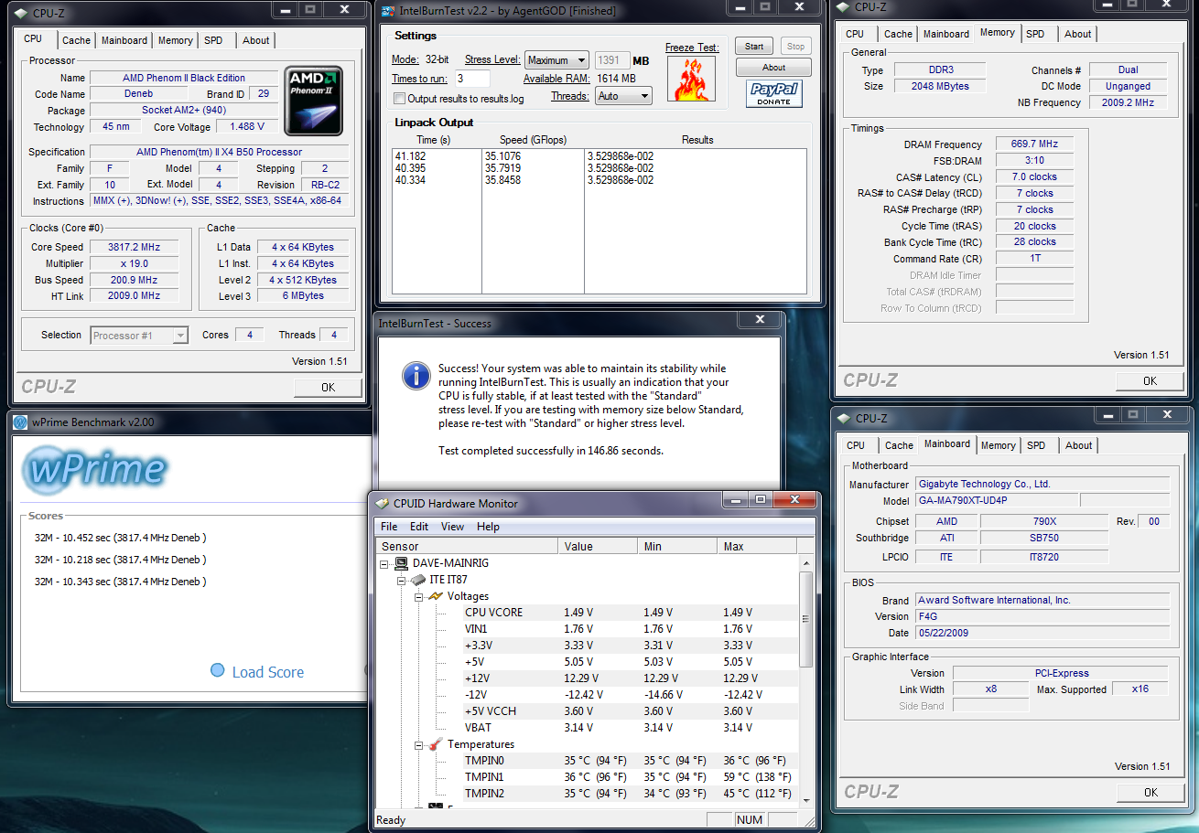The width and height of the screenshot is (1199, 833).
Task: Click OK in CPU-Z Mainboard window
Action: point(1150,793)
